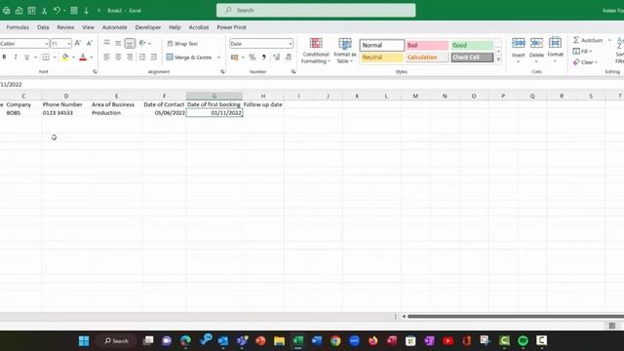Screen dimensions: 624x351
Task: Increase indent
Action: [154, 58]
